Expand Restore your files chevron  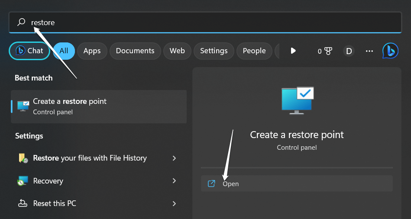[x=174, y=158]
